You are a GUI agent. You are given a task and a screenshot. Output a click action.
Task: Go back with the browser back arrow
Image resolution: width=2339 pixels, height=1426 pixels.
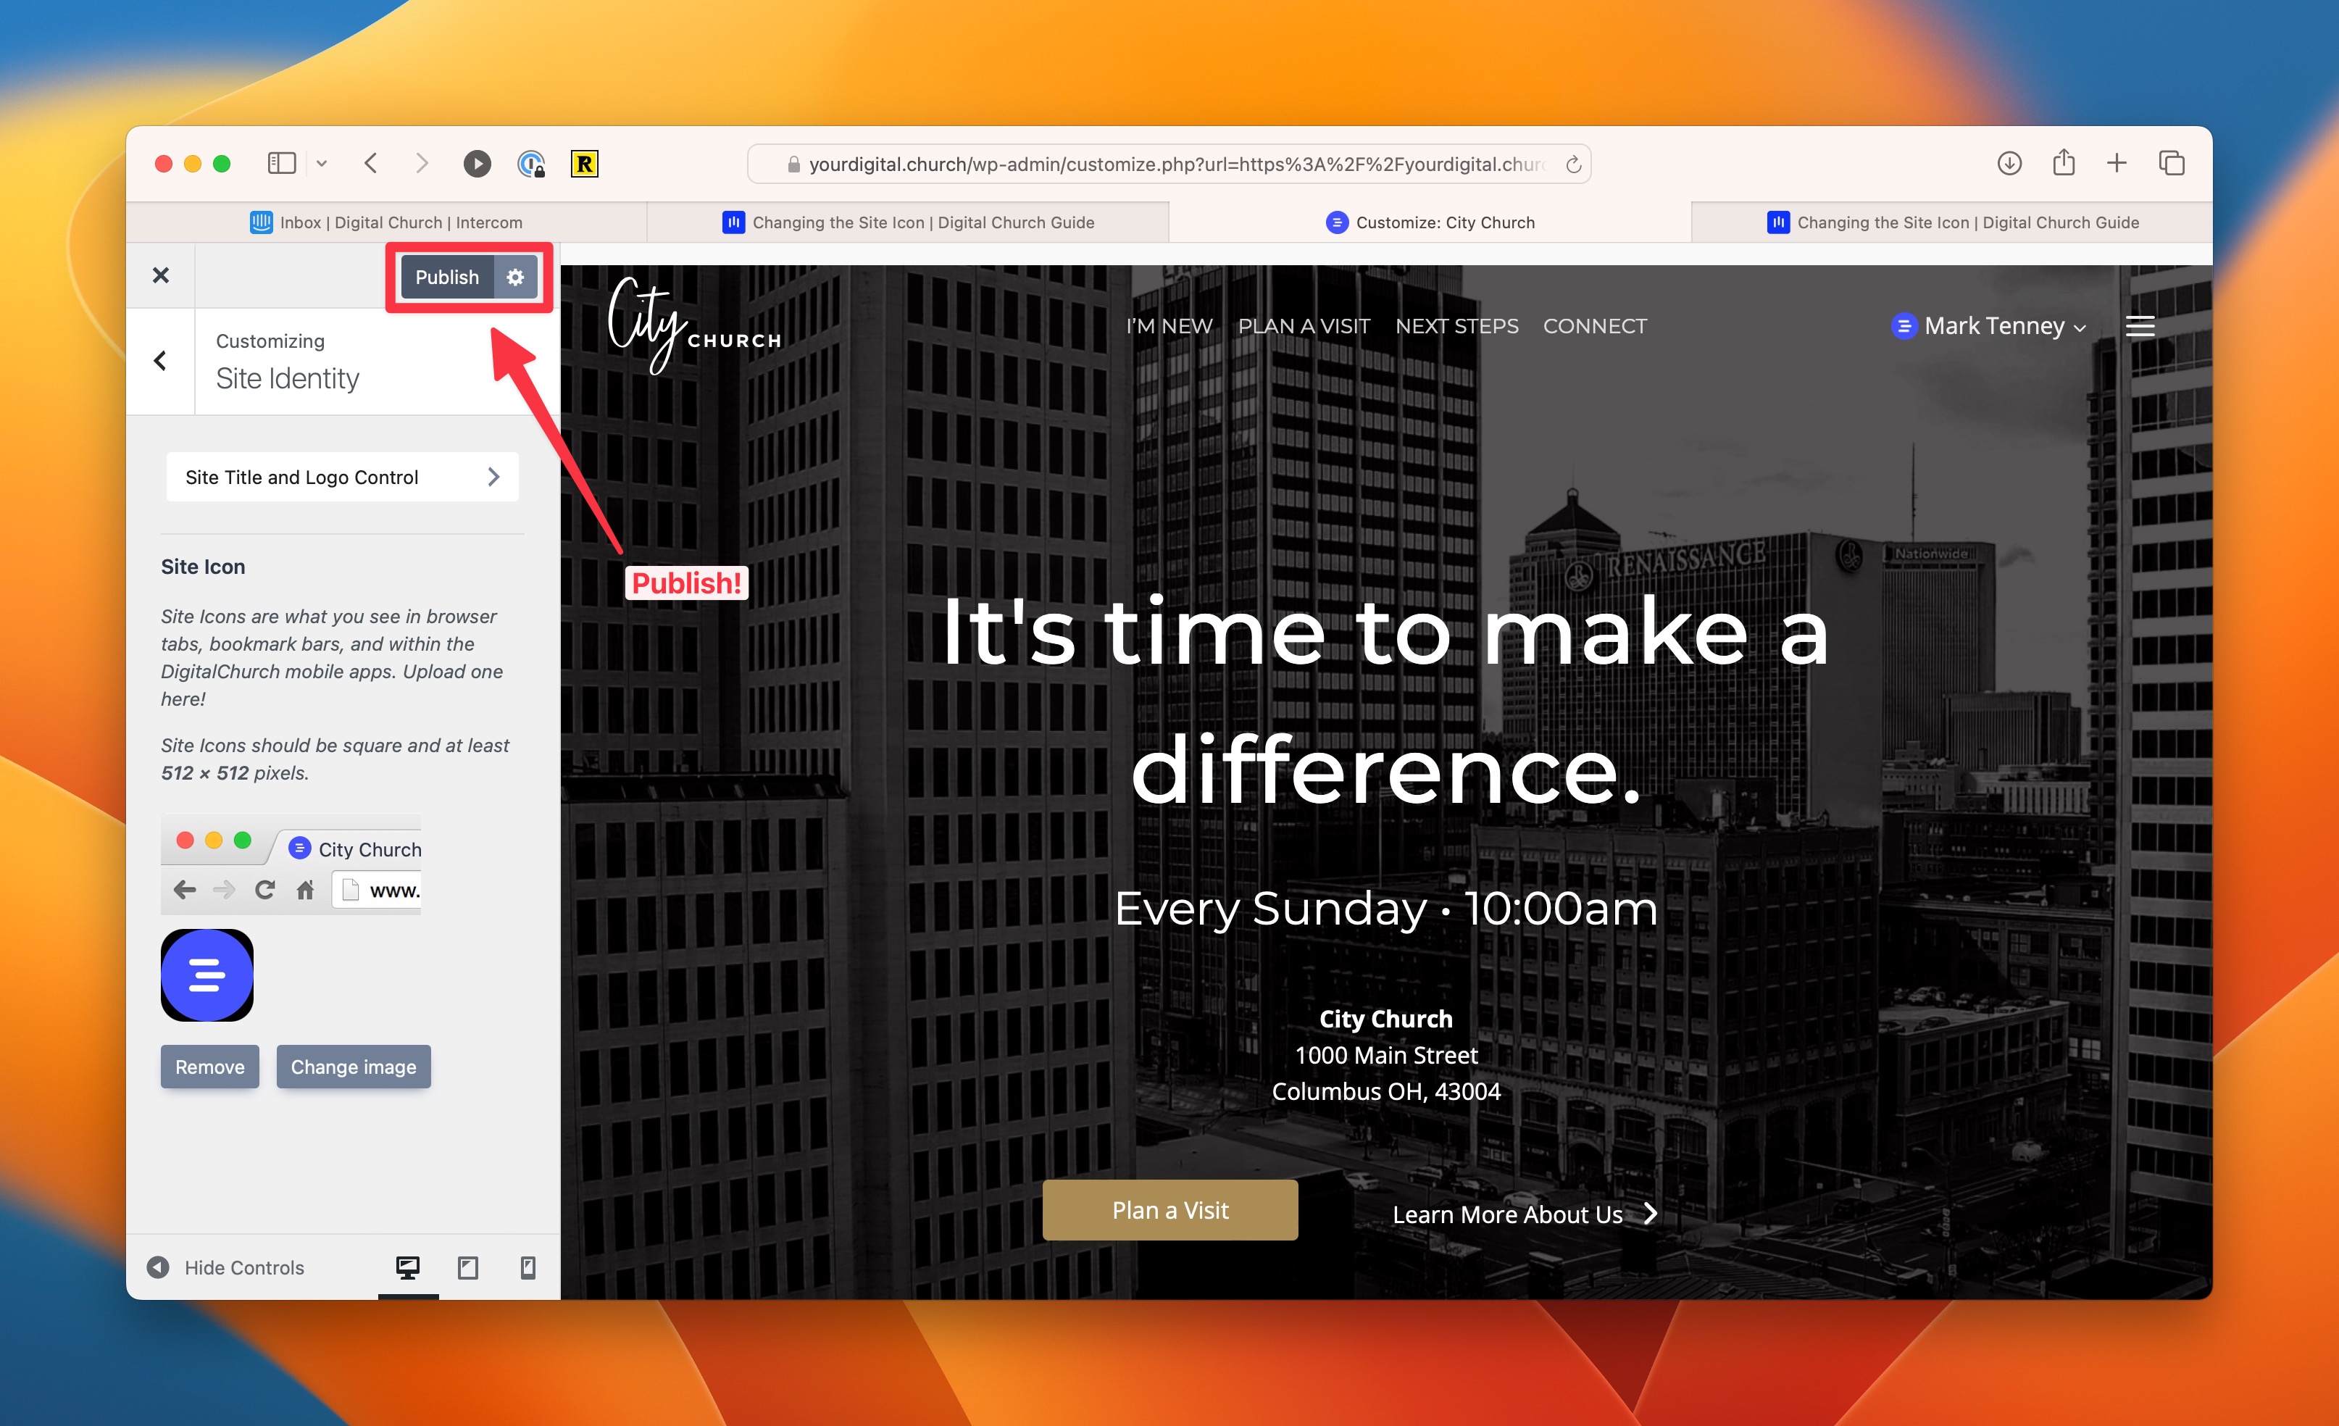coord(371,163)
